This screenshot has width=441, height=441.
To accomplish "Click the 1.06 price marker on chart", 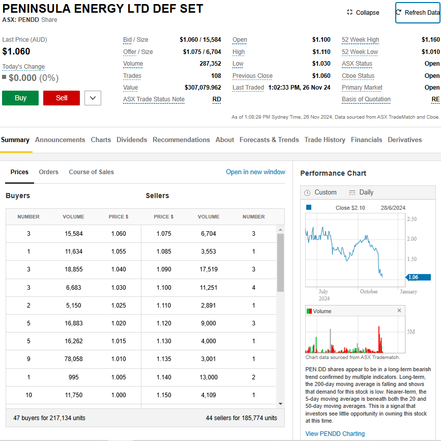I will coord(418,278).
